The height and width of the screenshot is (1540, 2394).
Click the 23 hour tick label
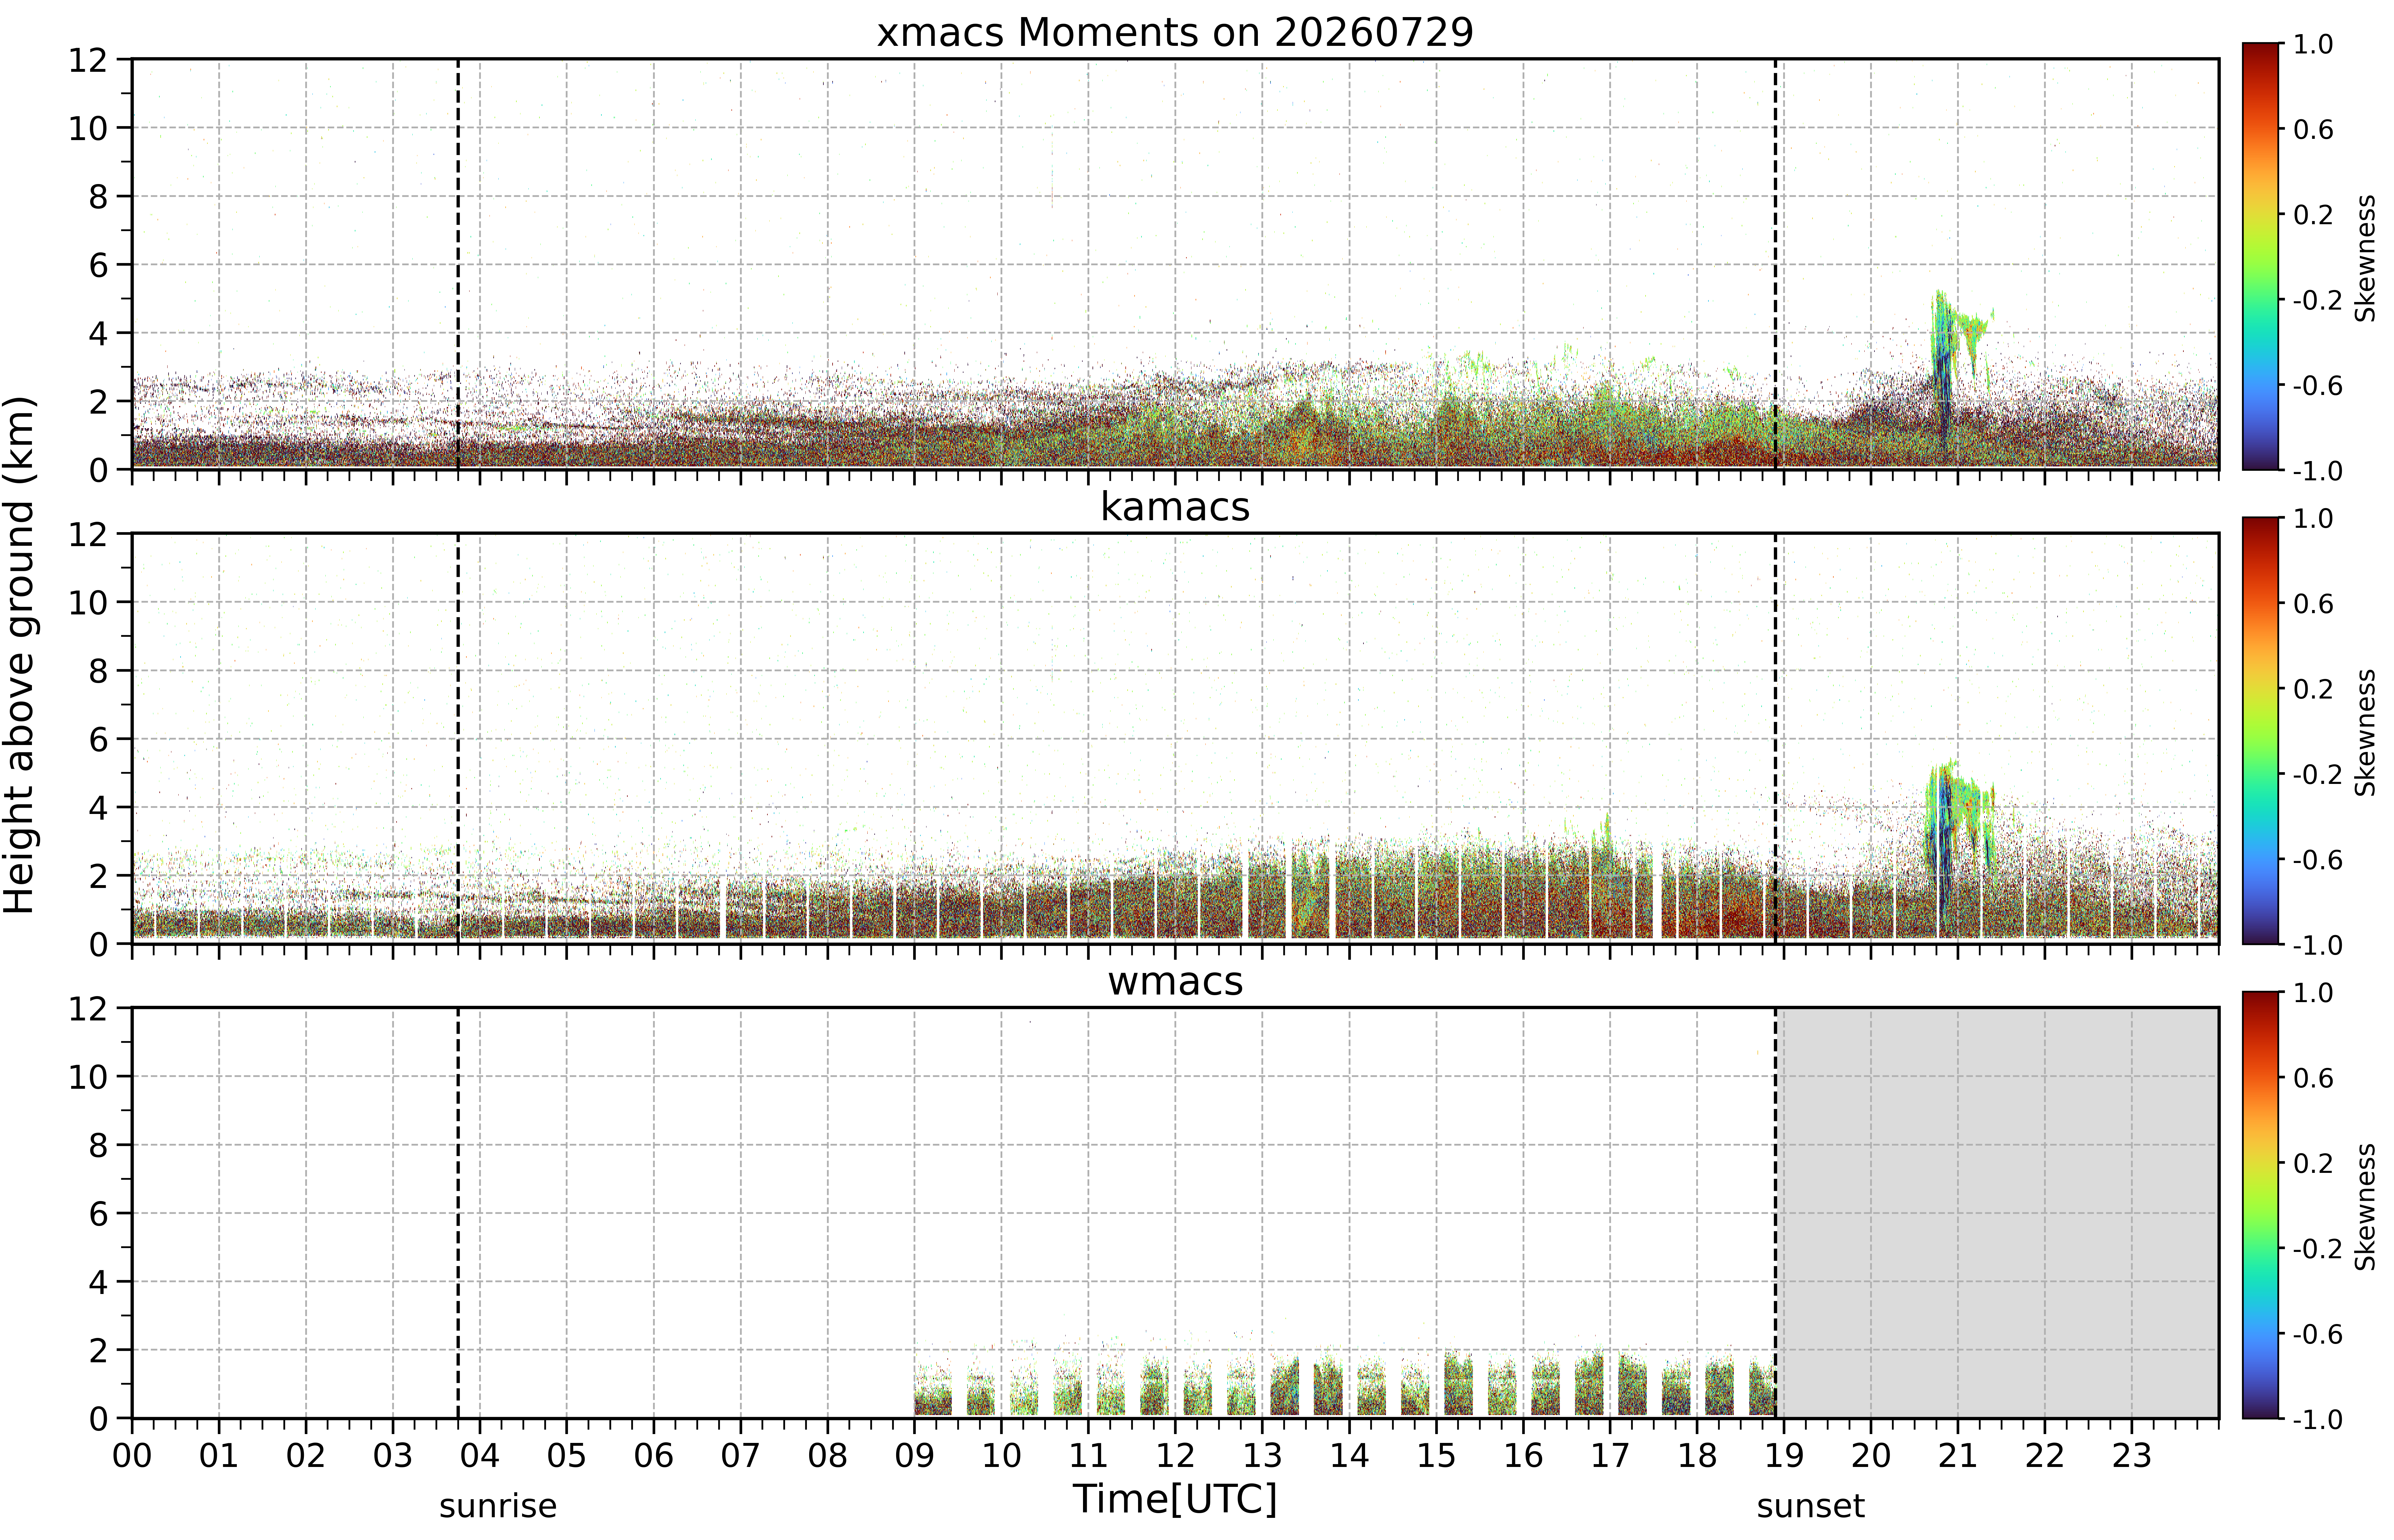click(x=2131, y=1455)
